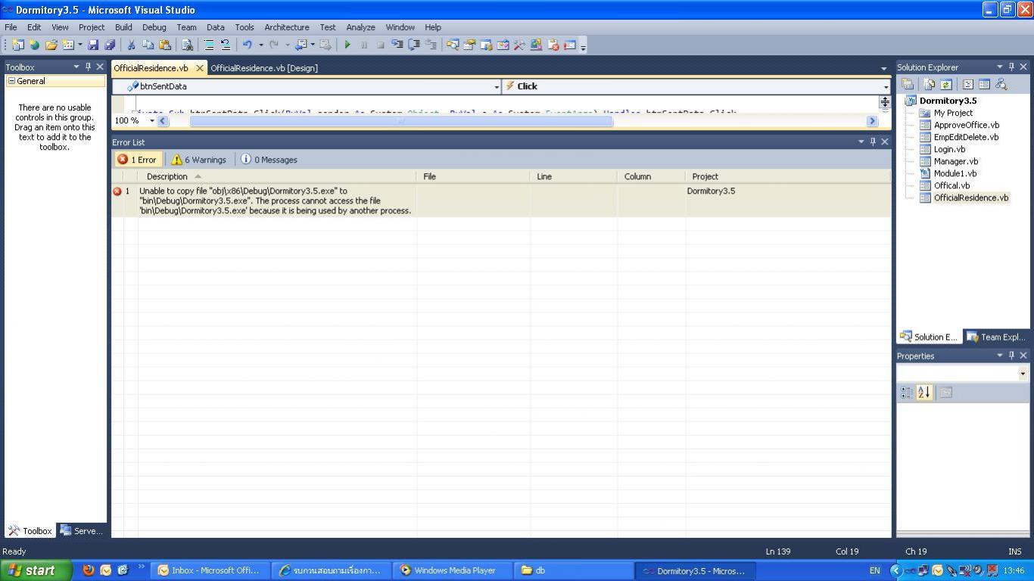Click the Paste clipboard icon
This screenshot has height=581, width=1034.
[x=164, y=45]
